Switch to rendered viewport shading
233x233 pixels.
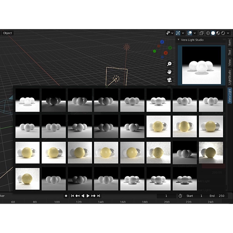pyautogui.click(x=223, y=33)
